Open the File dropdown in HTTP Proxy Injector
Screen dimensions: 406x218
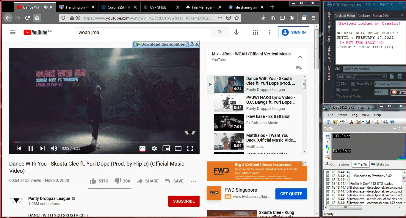[x=371, y=4]
